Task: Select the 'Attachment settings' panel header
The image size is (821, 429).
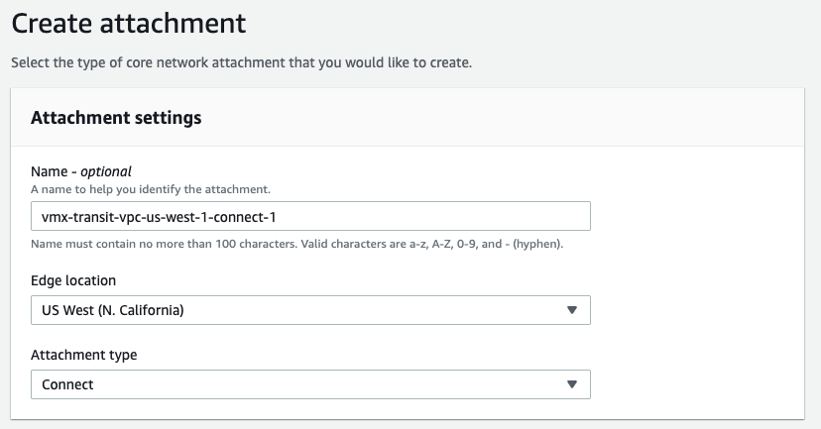Action: click(x=116, y=118)
